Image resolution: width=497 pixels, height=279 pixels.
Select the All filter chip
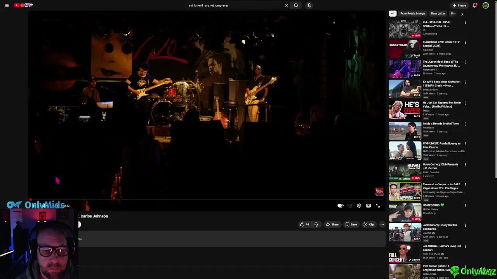[x=393, y=14]
